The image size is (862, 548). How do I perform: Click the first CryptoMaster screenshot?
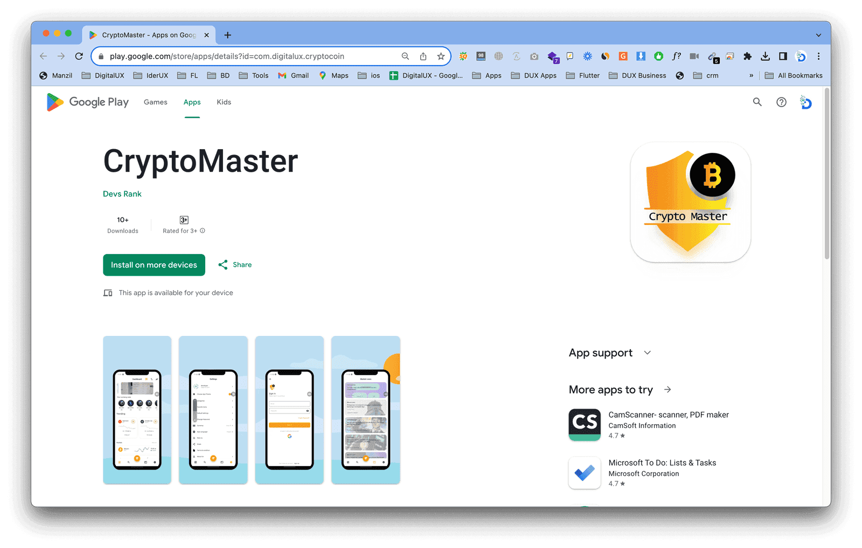137,410
